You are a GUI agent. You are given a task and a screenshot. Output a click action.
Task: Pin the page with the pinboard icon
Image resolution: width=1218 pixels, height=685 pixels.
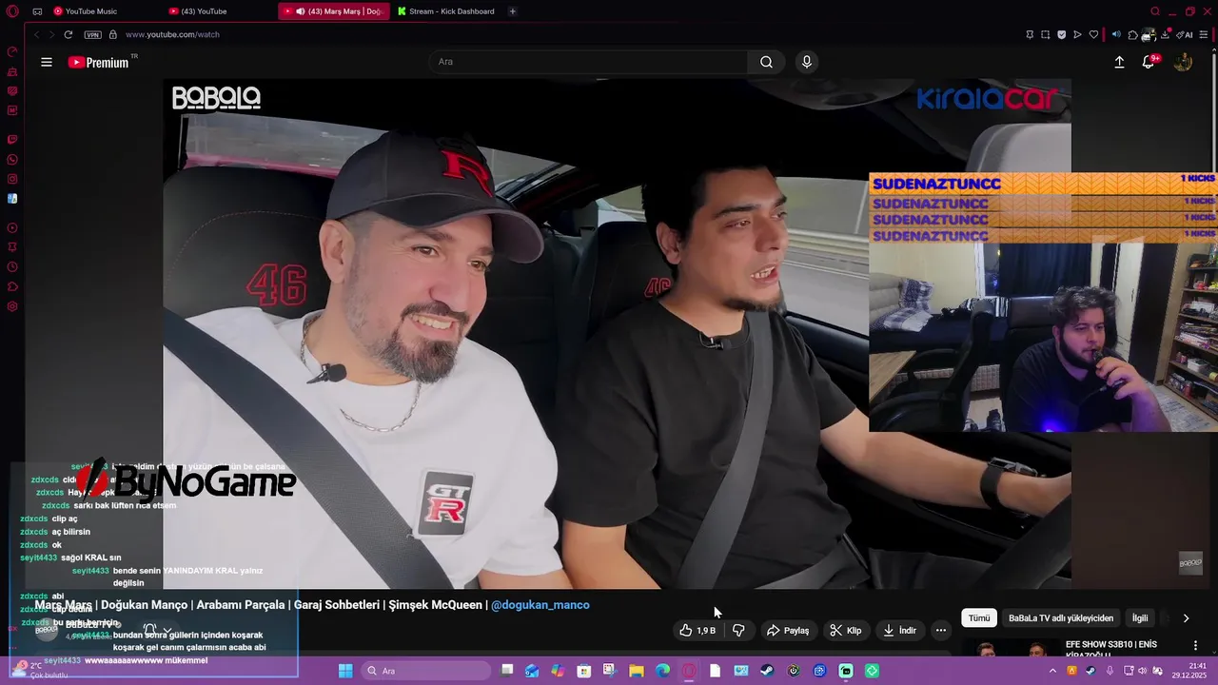pos(1030,34)
